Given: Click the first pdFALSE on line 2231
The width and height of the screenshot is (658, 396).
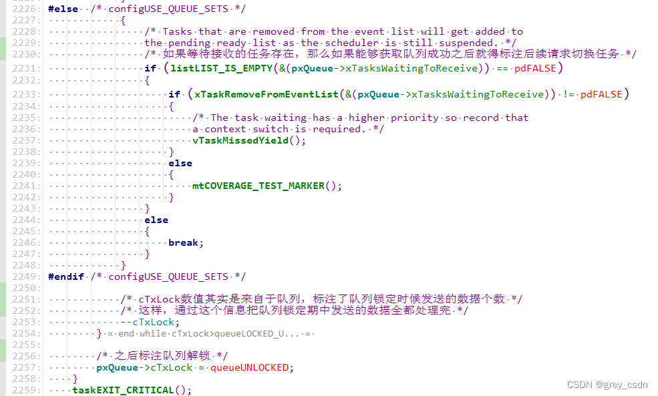Looking at the screenshot, I should [535, 68].
